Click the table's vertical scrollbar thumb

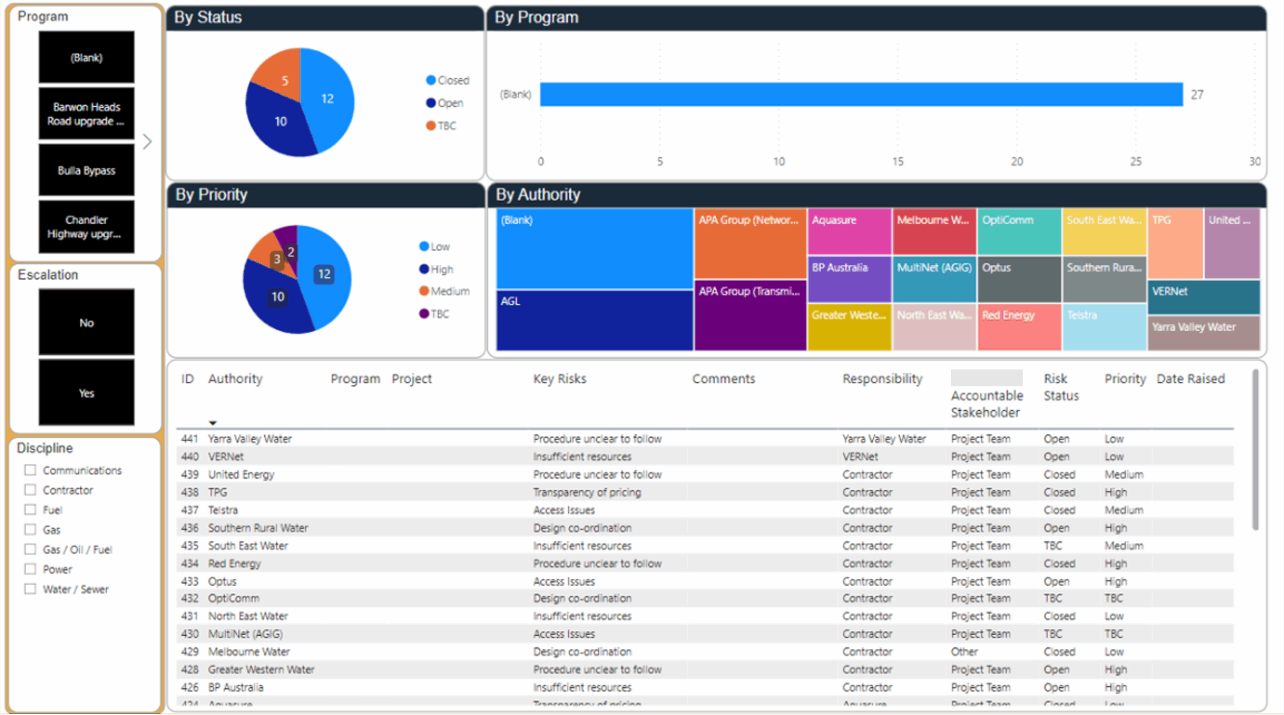coord(1255,449)
